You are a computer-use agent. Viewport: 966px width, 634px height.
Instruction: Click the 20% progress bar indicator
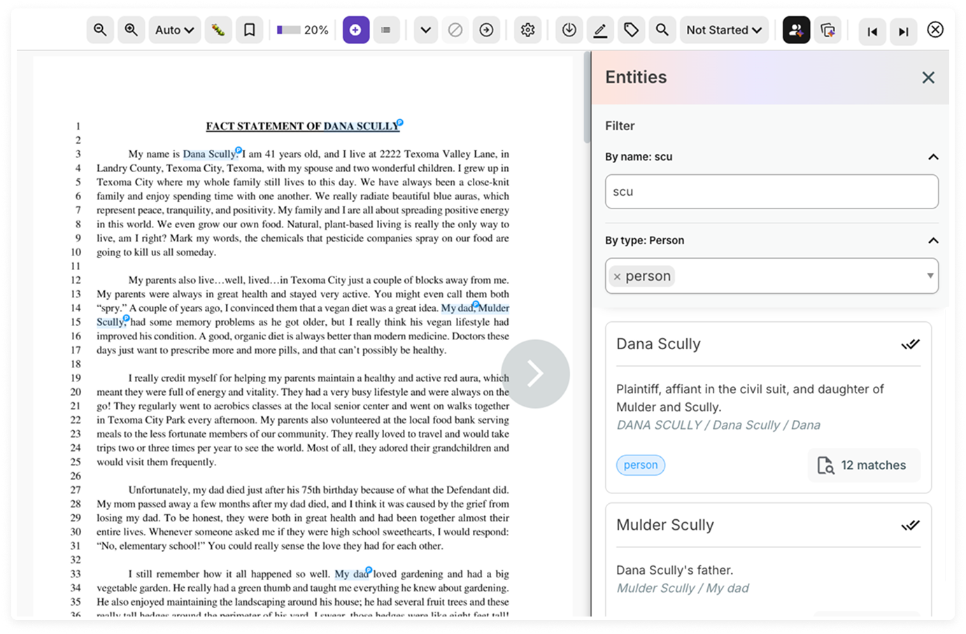pyautogui.click(x=302, y=30)
